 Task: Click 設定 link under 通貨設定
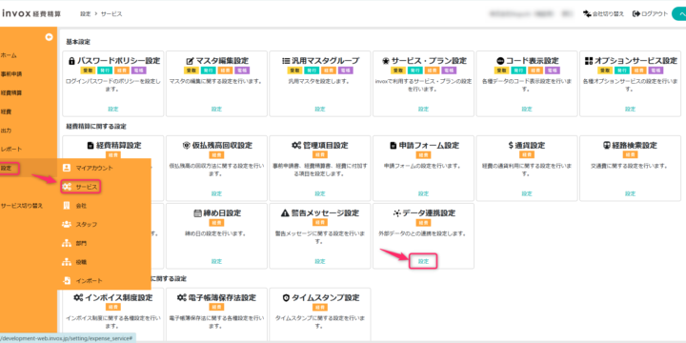(x=527, y=193)
